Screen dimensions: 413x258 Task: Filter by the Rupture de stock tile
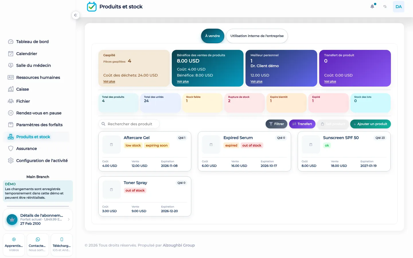(x=244, y=103)
